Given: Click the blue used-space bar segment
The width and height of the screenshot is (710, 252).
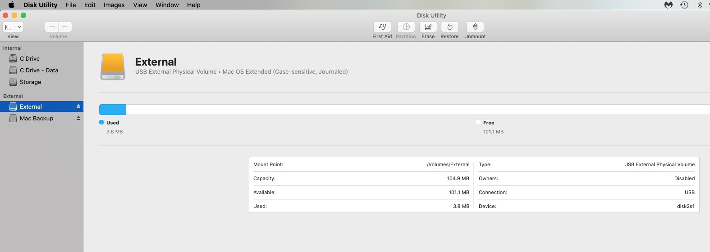Looking at the screenshot, I should tap(113, 110).
